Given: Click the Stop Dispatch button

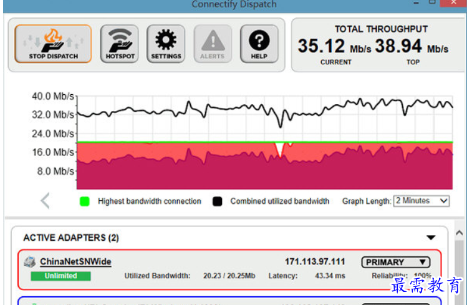Looking at the screenshot, I should [x=53, y=44].
